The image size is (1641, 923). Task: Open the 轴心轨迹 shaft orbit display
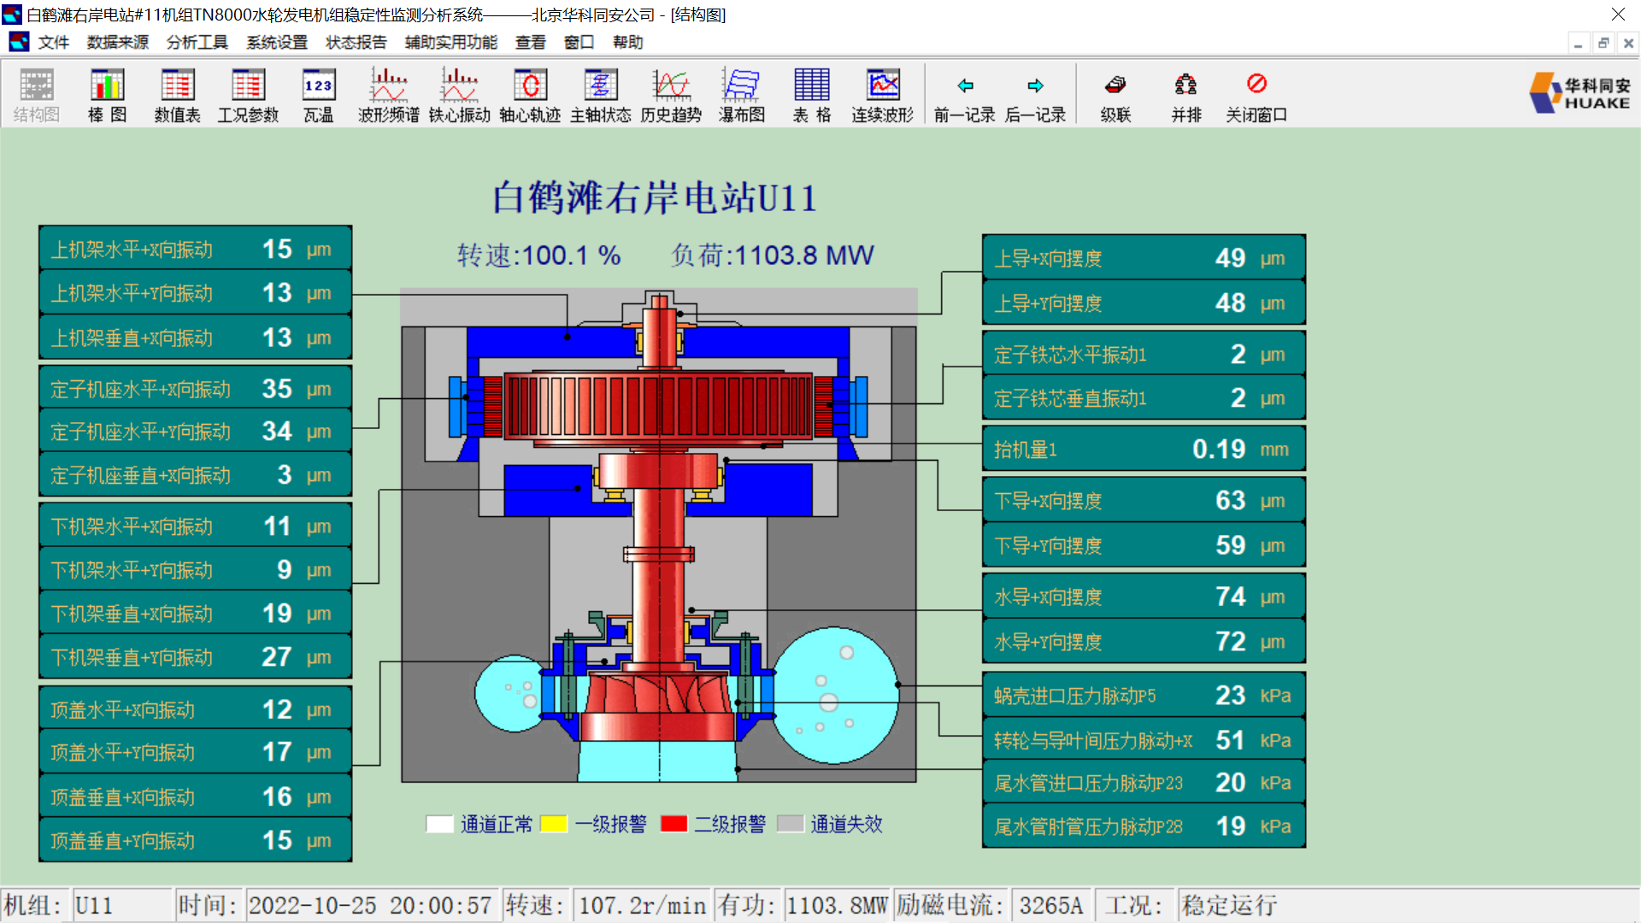[x=529, y=94]
